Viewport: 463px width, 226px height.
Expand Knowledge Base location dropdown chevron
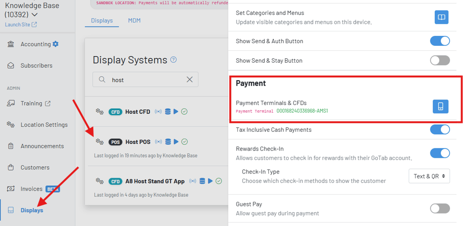(x=35, y=15)
